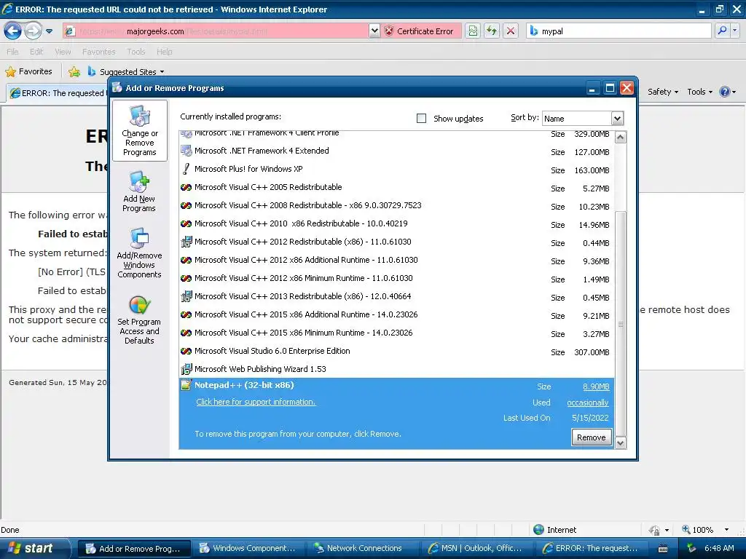The width and height of the screenshot is (746, 559).
Task: Select Visual C++ 2013 Redistributable (x86) icon
Action: pyautogui.click(x=186, y=296)
